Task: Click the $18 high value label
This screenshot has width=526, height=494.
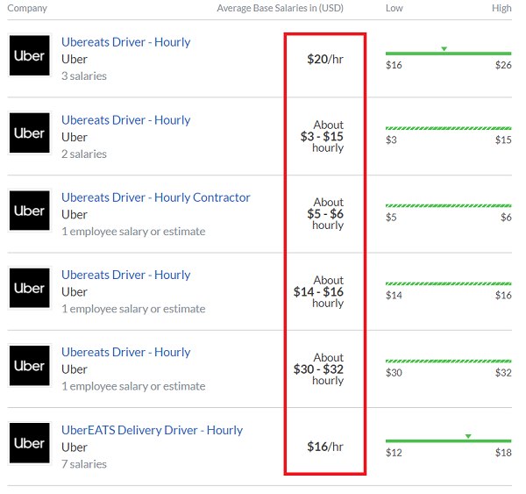Action: pyautogui.click(x=503, y=453)
